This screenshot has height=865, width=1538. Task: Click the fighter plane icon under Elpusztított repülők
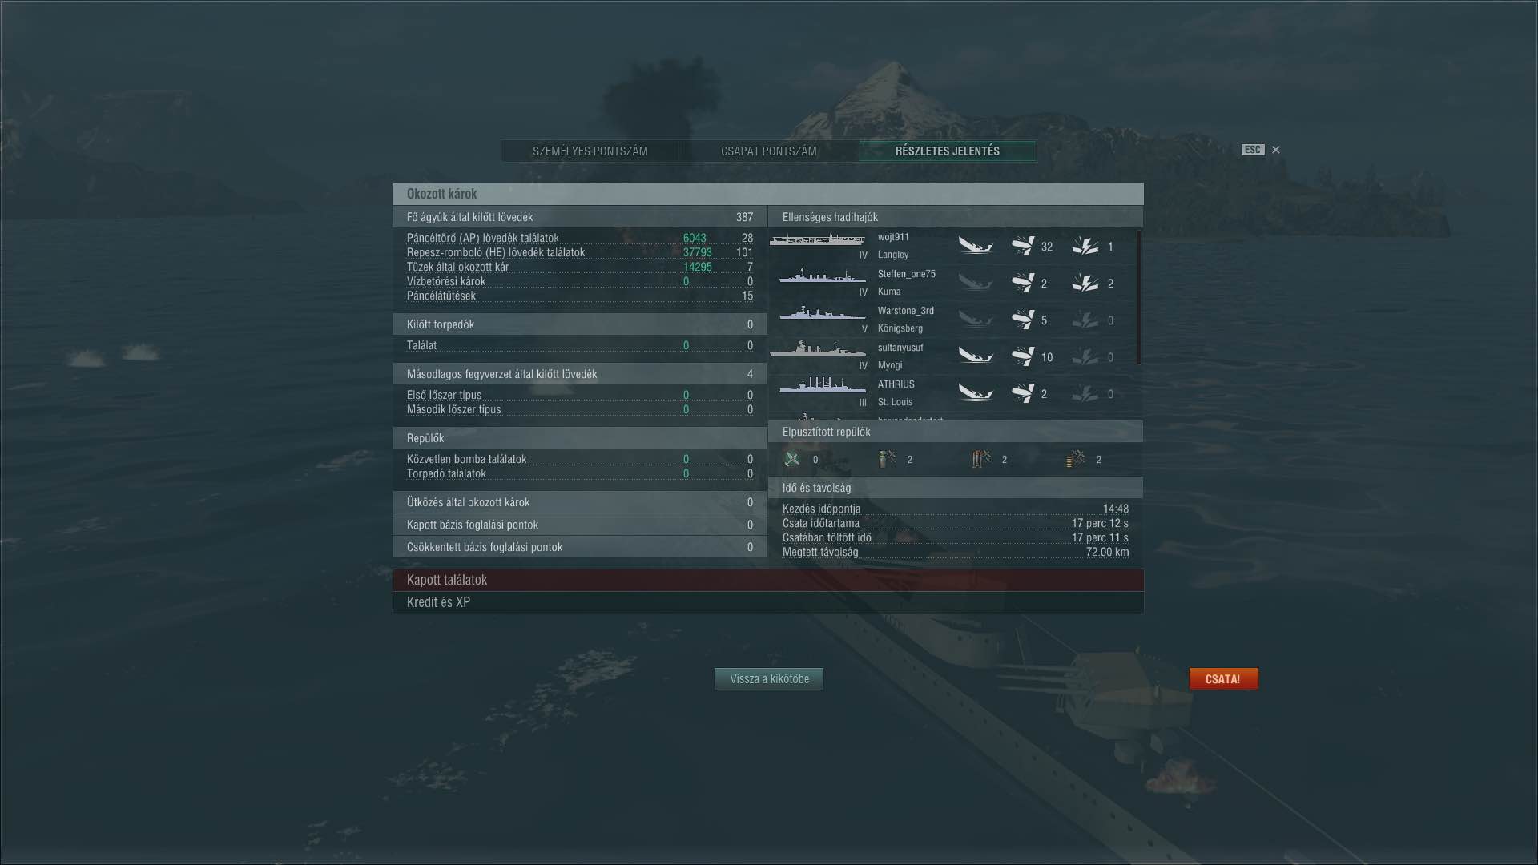(792, 459)
